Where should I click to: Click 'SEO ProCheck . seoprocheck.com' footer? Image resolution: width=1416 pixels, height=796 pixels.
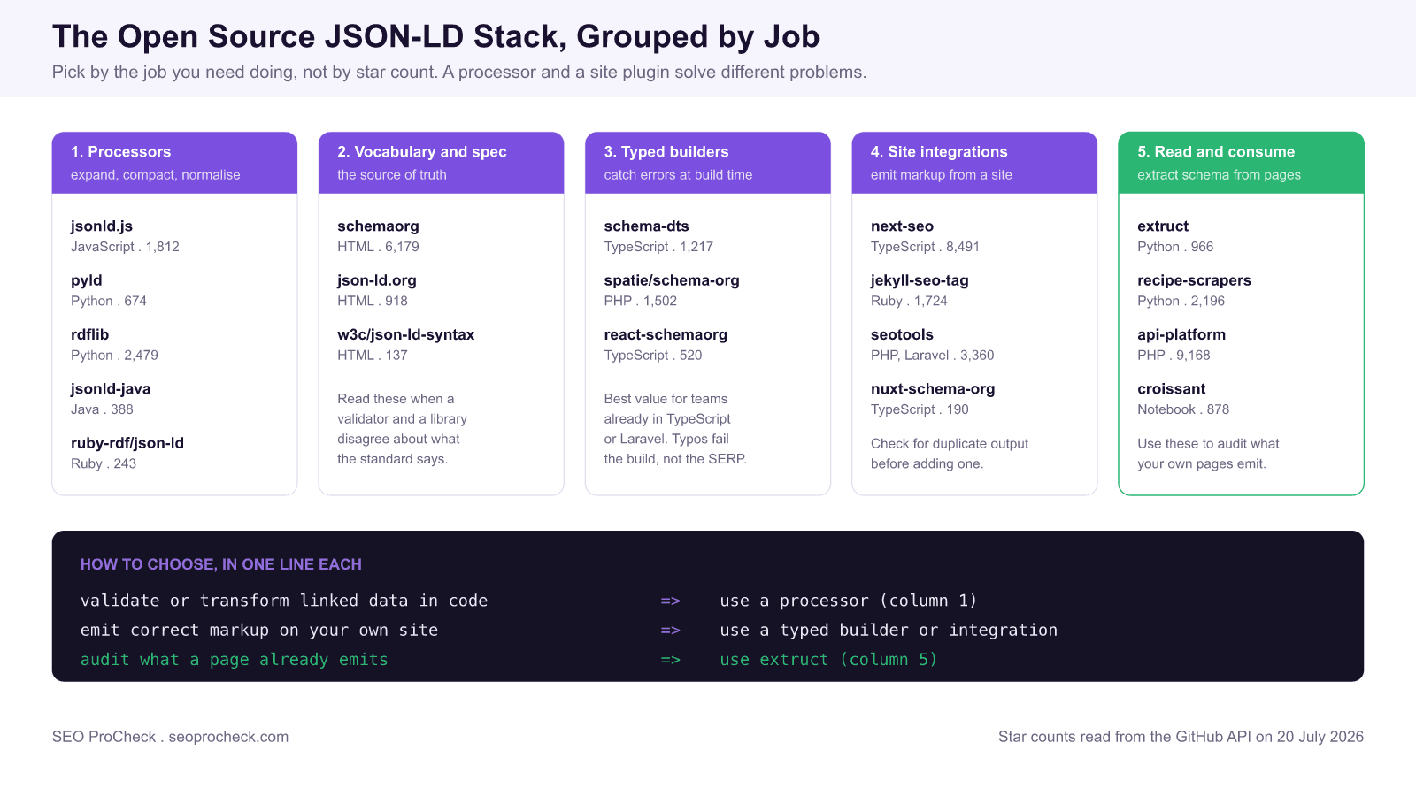tap(171, 737)
